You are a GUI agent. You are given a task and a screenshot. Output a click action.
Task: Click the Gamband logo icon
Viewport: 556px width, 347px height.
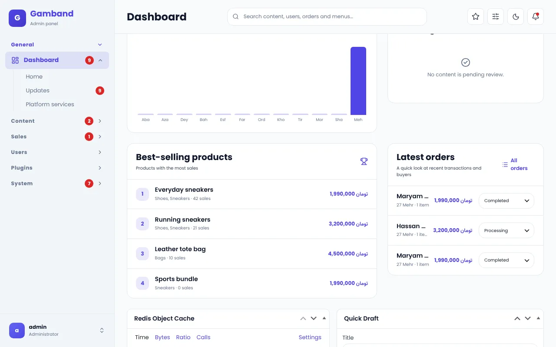[x=17, y=18]
